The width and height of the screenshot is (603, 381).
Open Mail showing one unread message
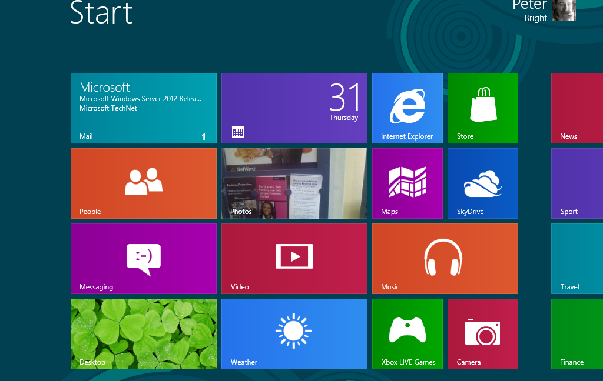(x=143, y=108)
